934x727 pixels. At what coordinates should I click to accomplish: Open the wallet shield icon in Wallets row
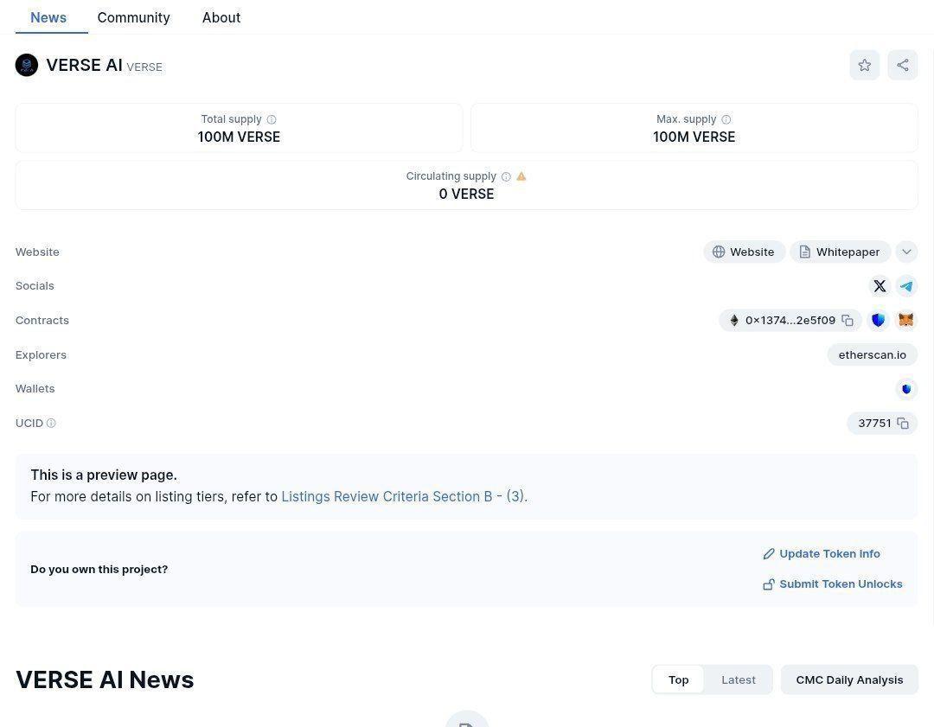(x=906, y=389)
